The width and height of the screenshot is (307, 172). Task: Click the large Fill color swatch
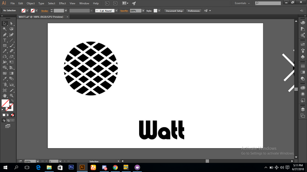point(5,103)
